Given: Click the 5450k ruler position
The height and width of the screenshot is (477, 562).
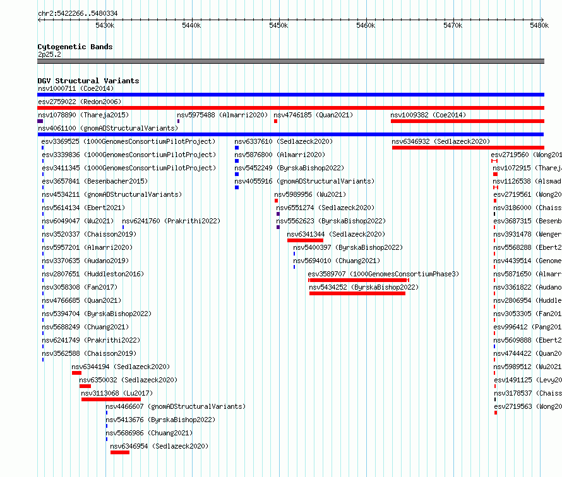Looking at the screenshot, I should click(278, 25).
